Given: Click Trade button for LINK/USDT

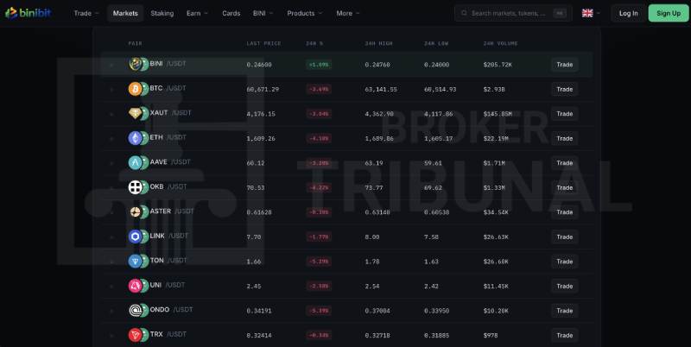Looking at the screenshot, I should [565, 237].
